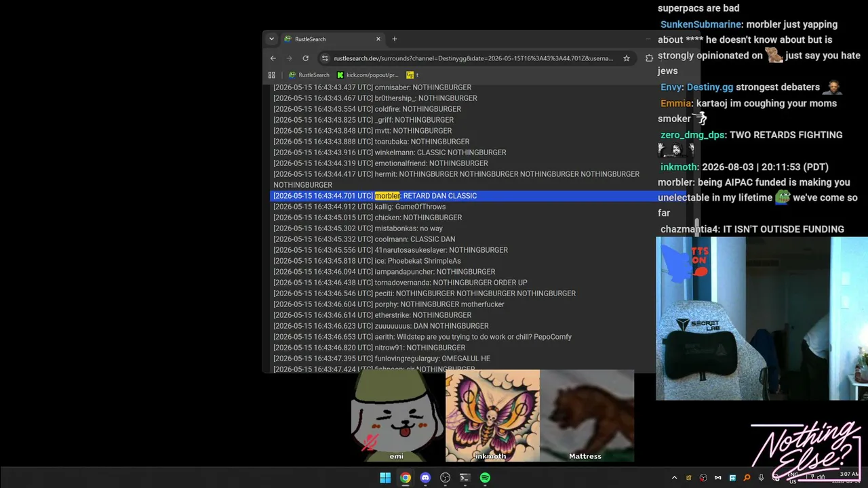View site information for rustlesearch.dev
868x488 pixels.
(325, 58)
